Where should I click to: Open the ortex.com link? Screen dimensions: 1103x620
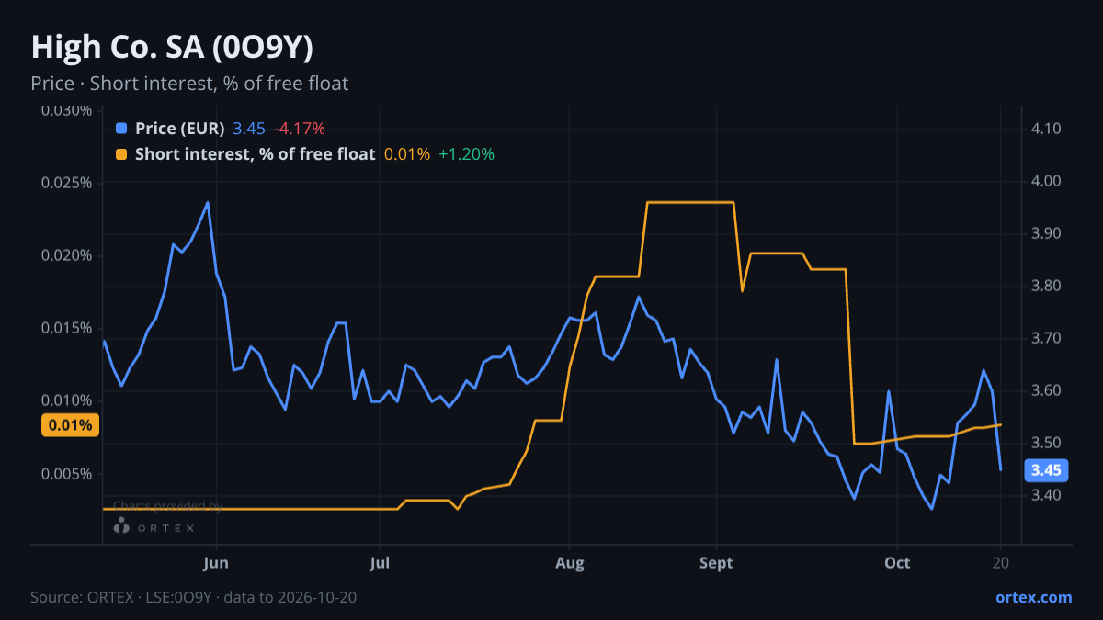(x=1034, y=597)
